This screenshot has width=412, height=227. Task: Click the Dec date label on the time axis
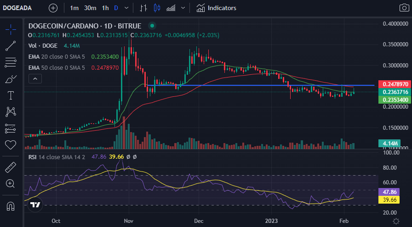(199, 221)
